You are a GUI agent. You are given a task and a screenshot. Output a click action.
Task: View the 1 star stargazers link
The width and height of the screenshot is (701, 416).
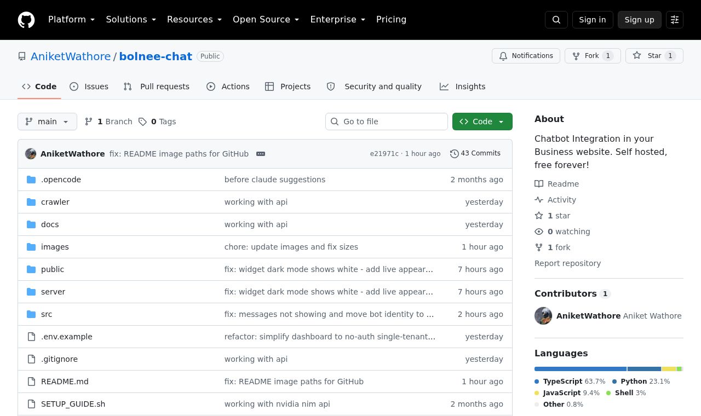point(553,216)
